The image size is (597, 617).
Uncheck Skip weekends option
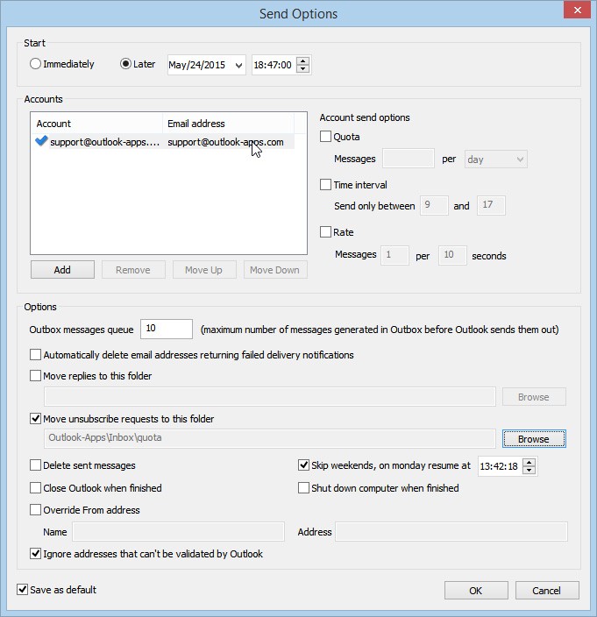click(303, 465)
